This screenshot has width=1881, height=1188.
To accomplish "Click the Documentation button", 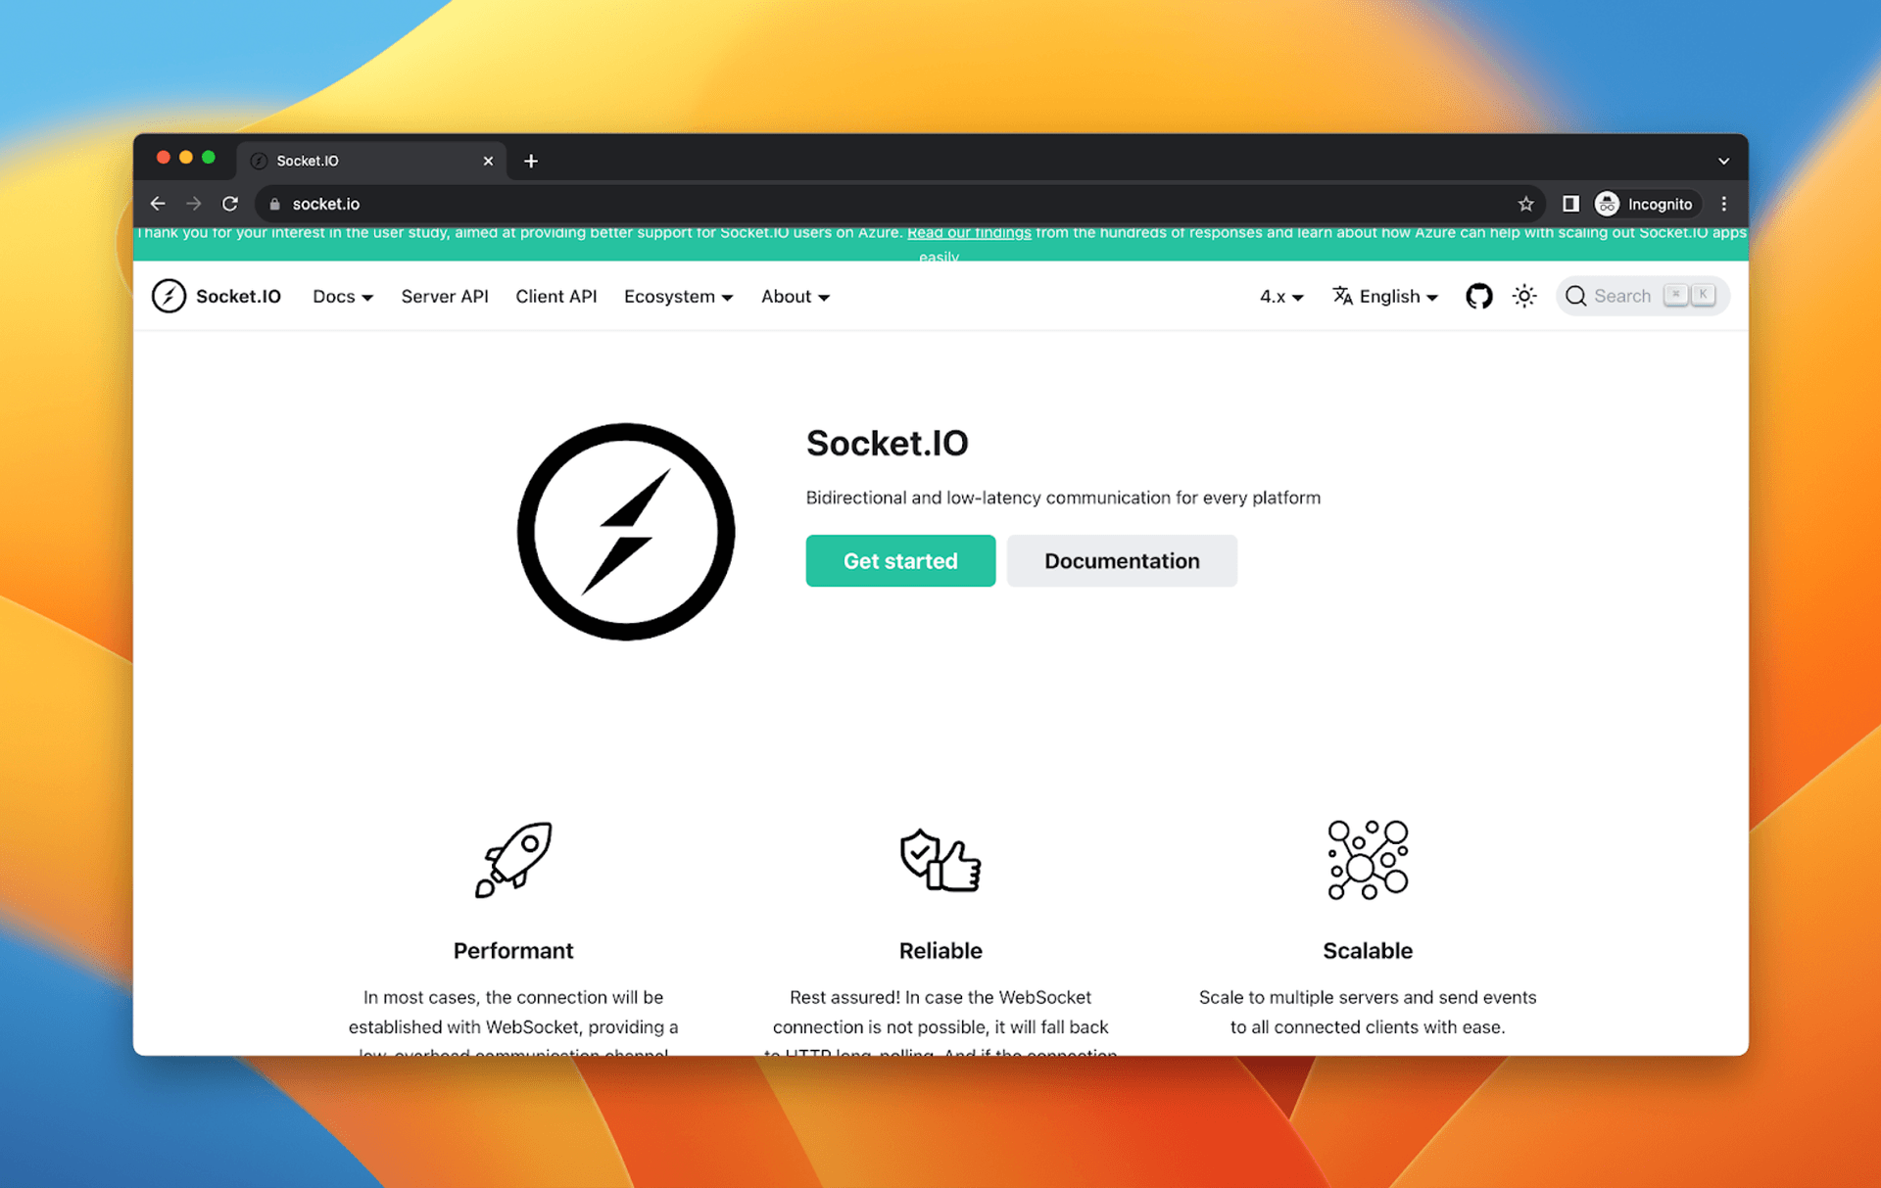I will [x=1121, y=560].
